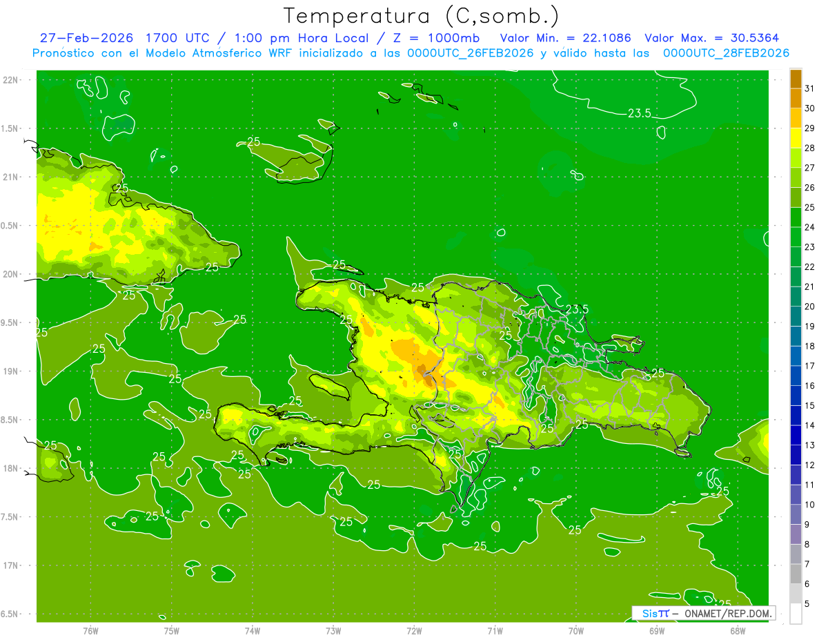Click the '75W' longitude axis label
The image size is (828, 640).
[x=172, y=630]
